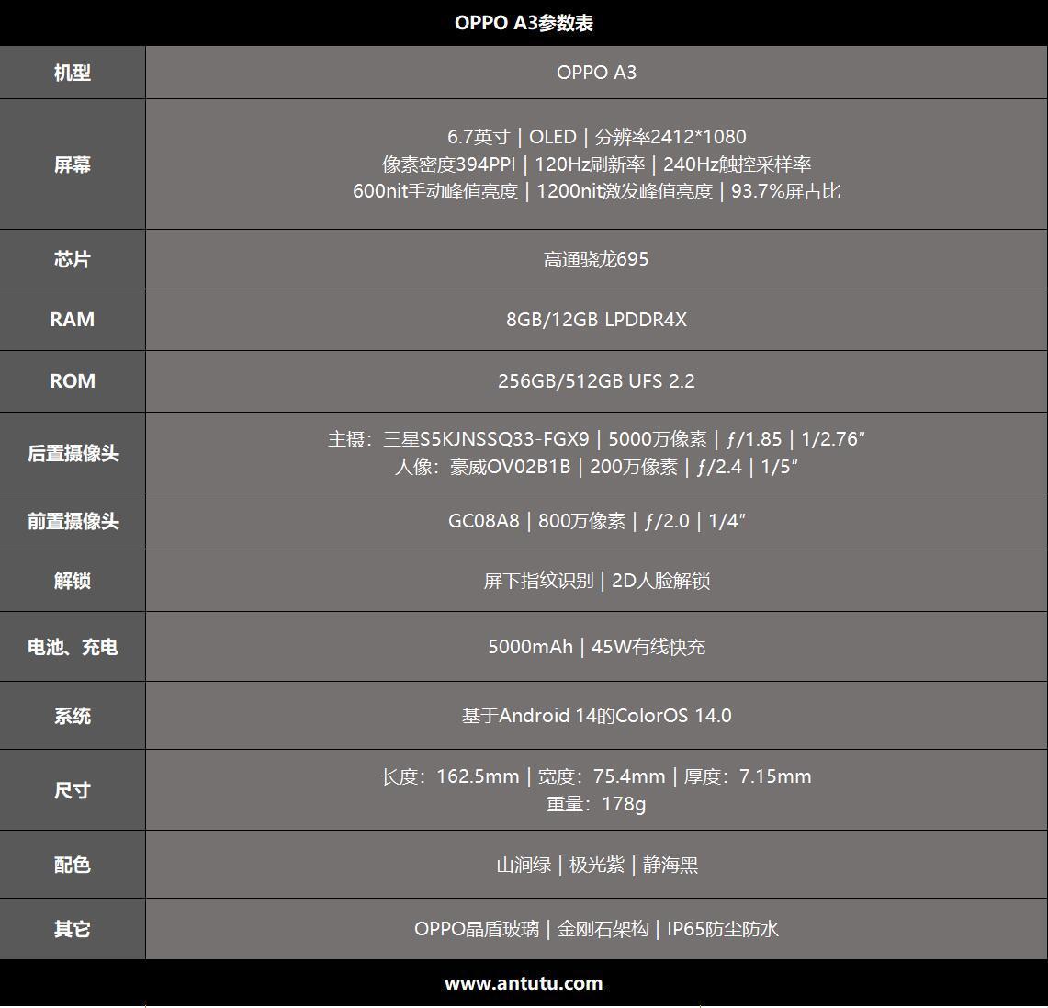The image size is (1048, 1008).
Task: Select the '长度：162.5mm | 宽度：75.4mm' line
Action: (596, 776)
